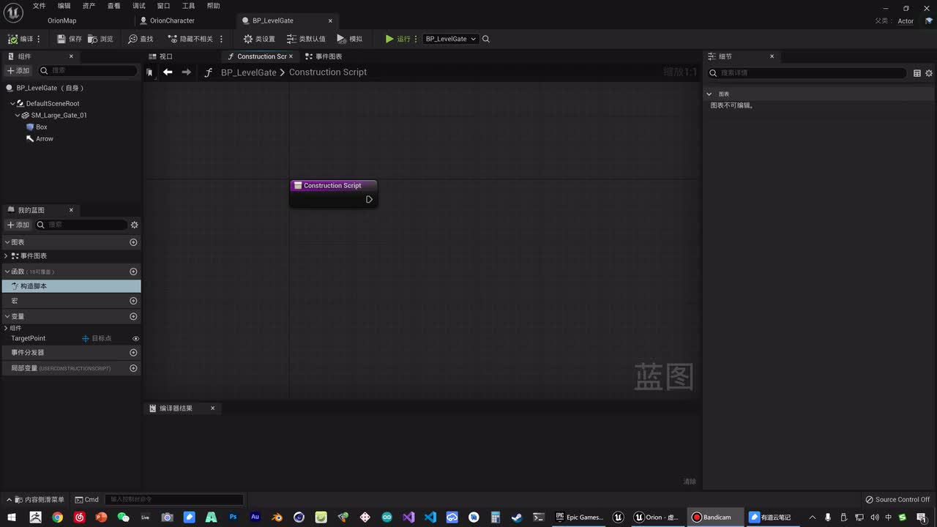Screen dimensions: 937x527
Task: Expand the 组件 variables group
Action: (7, 328)
